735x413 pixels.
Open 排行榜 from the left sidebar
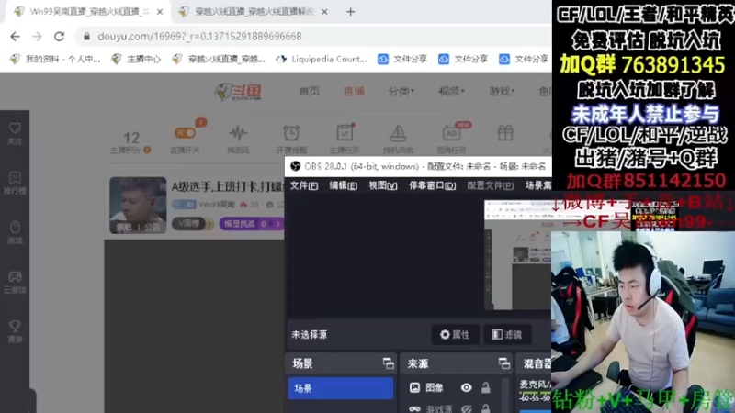15,183
